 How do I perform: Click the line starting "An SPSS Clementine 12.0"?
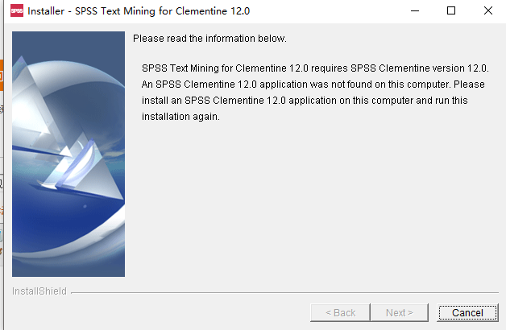(x=313, y=85)
